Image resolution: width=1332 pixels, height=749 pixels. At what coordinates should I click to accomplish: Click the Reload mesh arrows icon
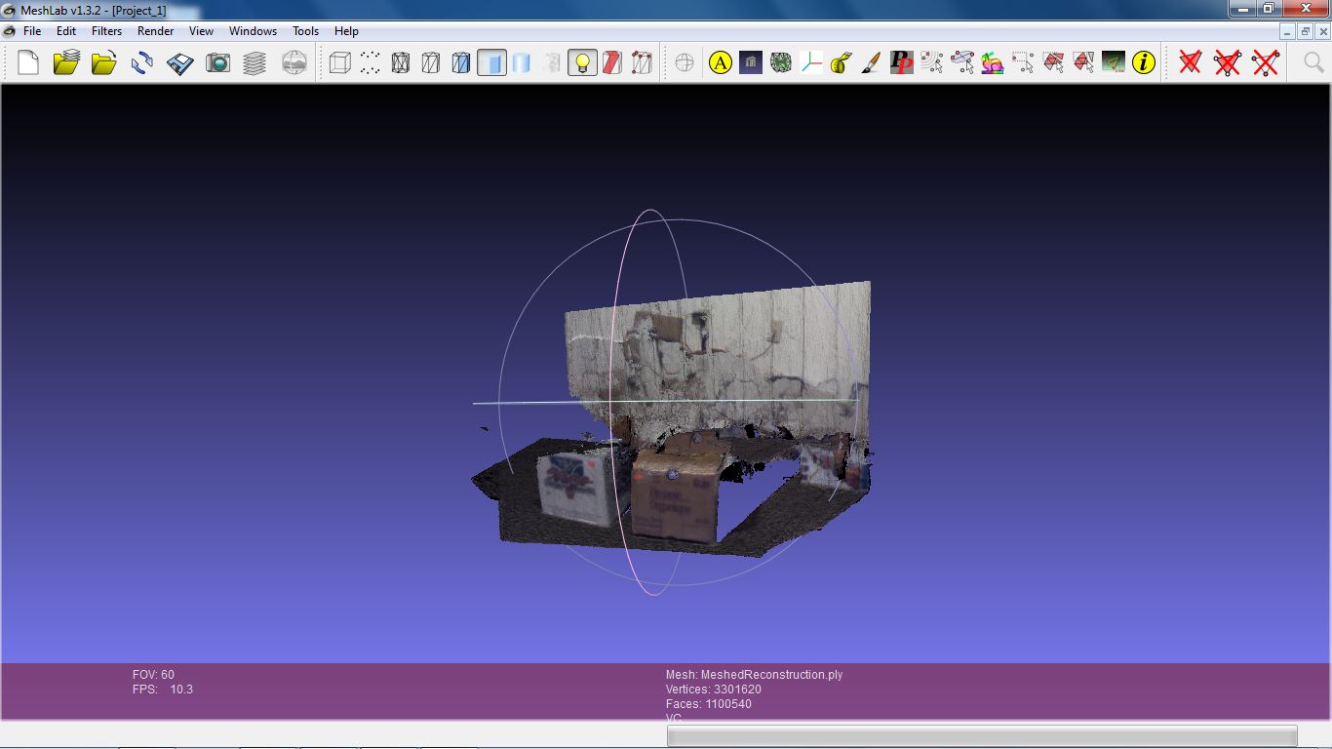click(142, 63)
